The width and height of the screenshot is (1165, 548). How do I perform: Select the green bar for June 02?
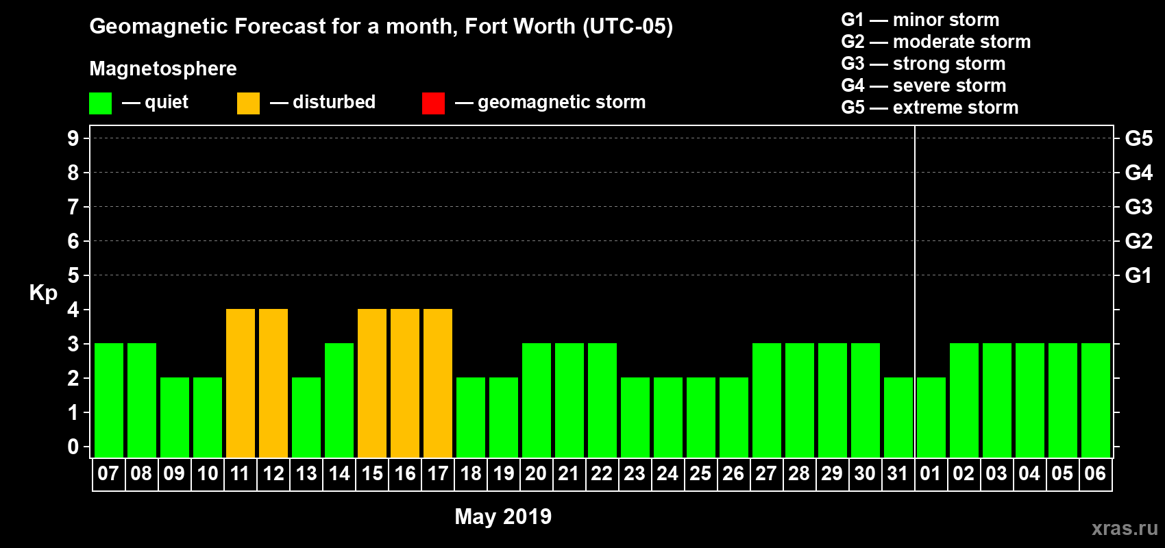(964, 401)
